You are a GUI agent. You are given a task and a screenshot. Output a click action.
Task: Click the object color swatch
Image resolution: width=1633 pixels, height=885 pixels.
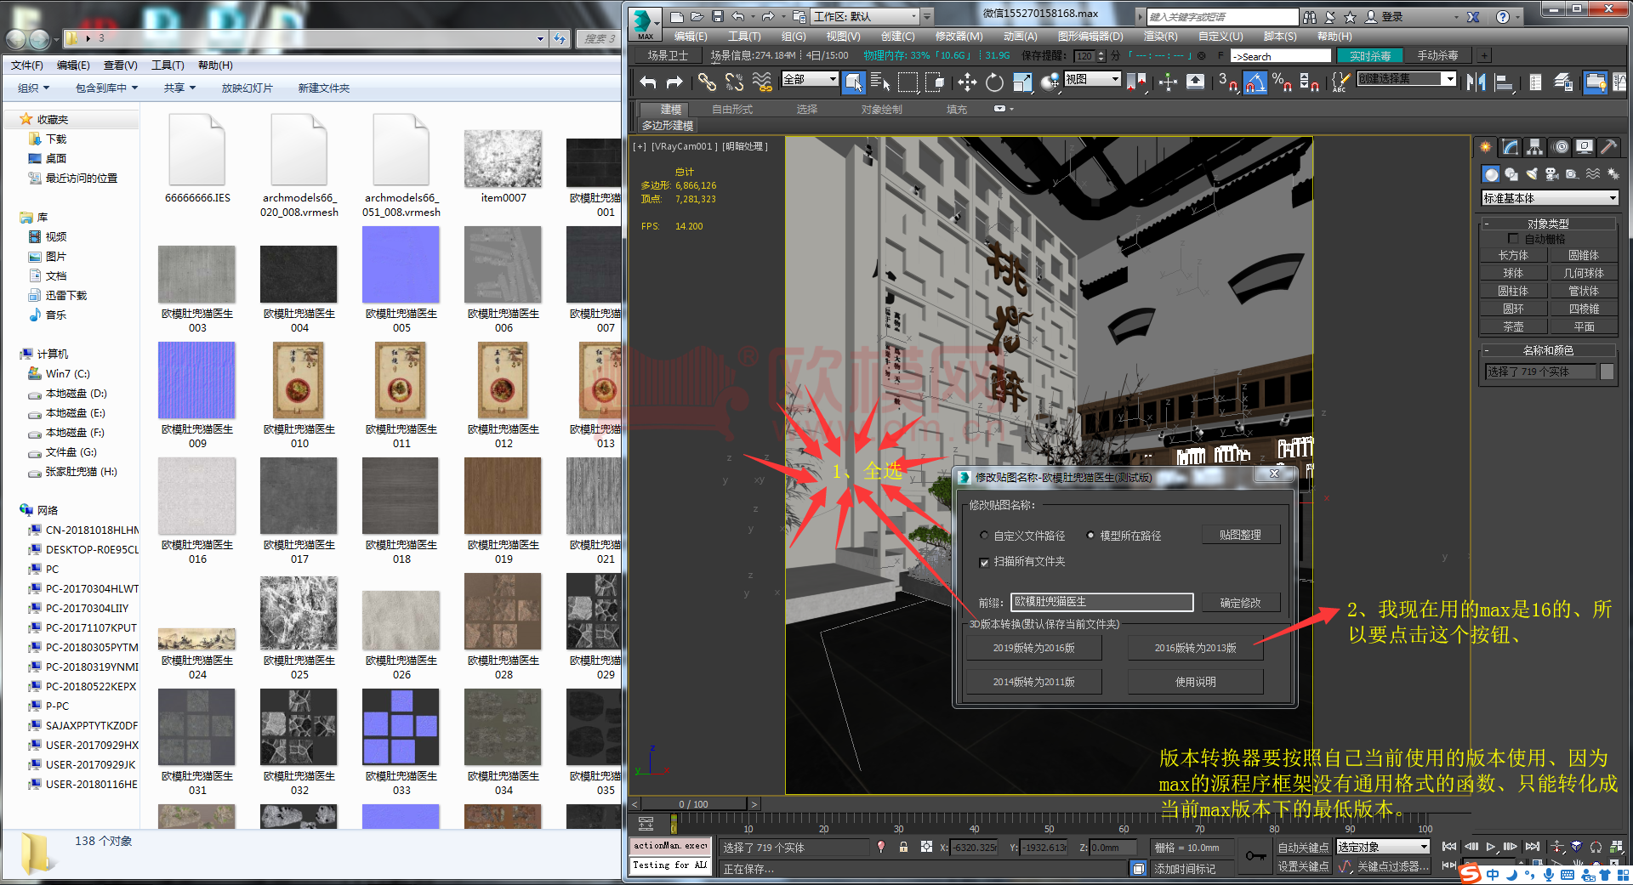1607,372
